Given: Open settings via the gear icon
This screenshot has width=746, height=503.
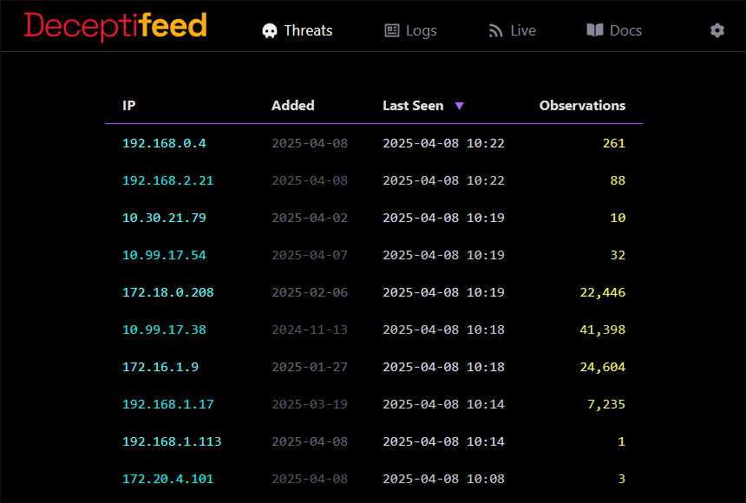Looking at the screenshot, I should tap(717, 30).
